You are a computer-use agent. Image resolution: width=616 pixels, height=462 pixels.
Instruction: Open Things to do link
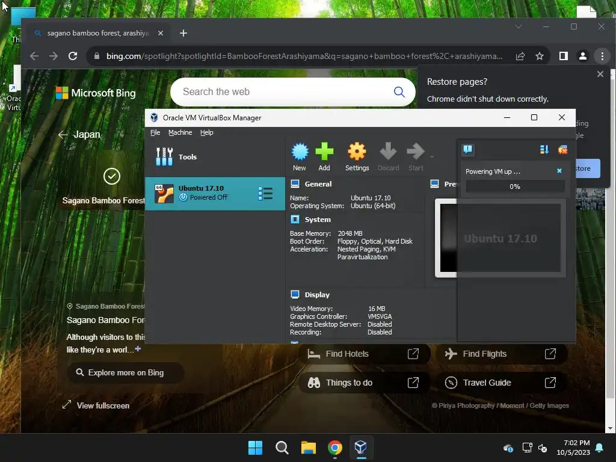pos(364,383)
